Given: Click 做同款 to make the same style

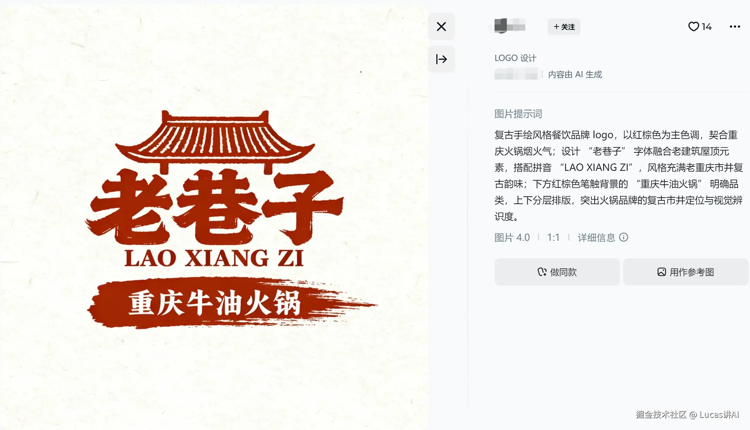Looking at the screenshot, I should (557, 272).
